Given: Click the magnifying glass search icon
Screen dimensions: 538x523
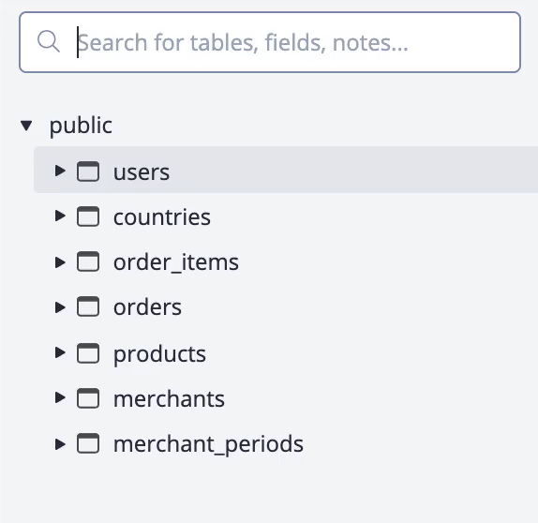Looking at the screenshot, I should click(49, 41).
